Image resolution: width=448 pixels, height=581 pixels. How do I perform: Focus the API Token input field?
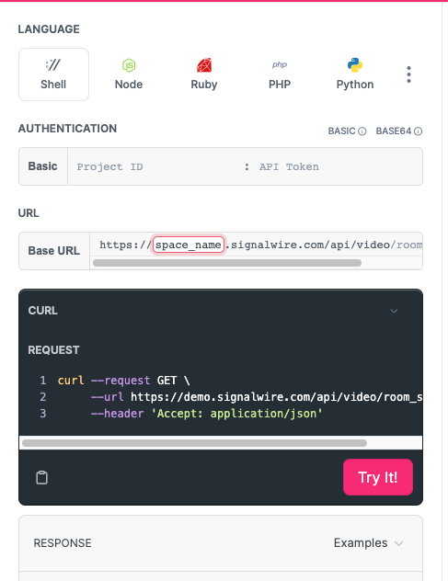click(x=338, y=166)
